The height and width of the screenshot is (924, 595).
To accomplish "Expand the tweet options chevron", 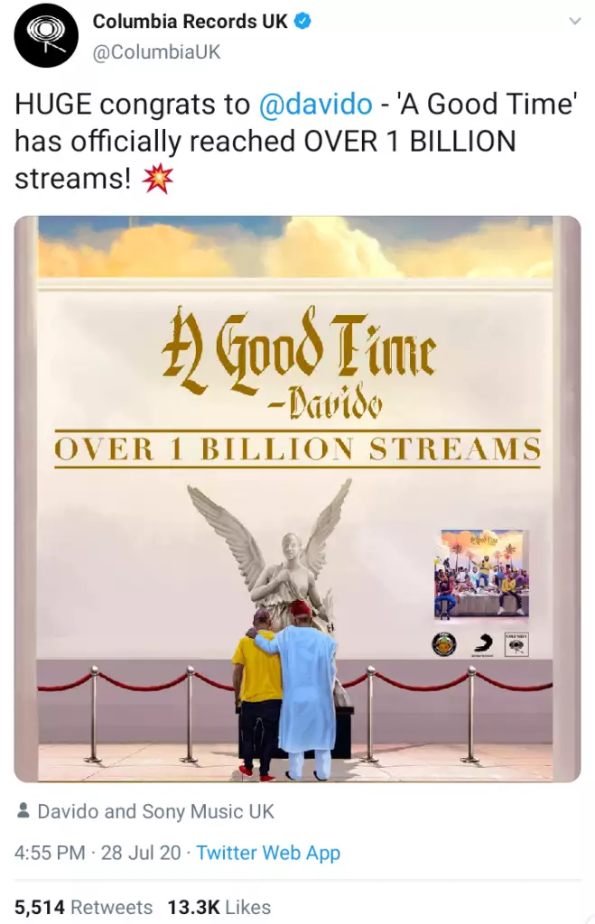I will [x=574, y=22].
